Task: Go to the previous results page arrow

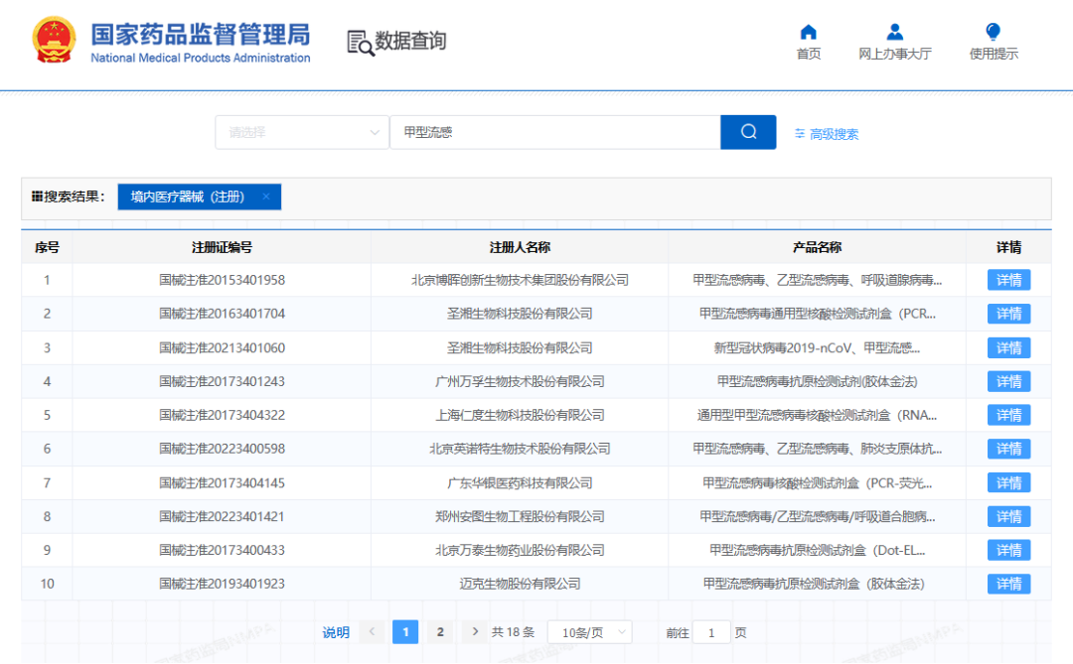Action: pyautogui.click(x=372, y=632)
